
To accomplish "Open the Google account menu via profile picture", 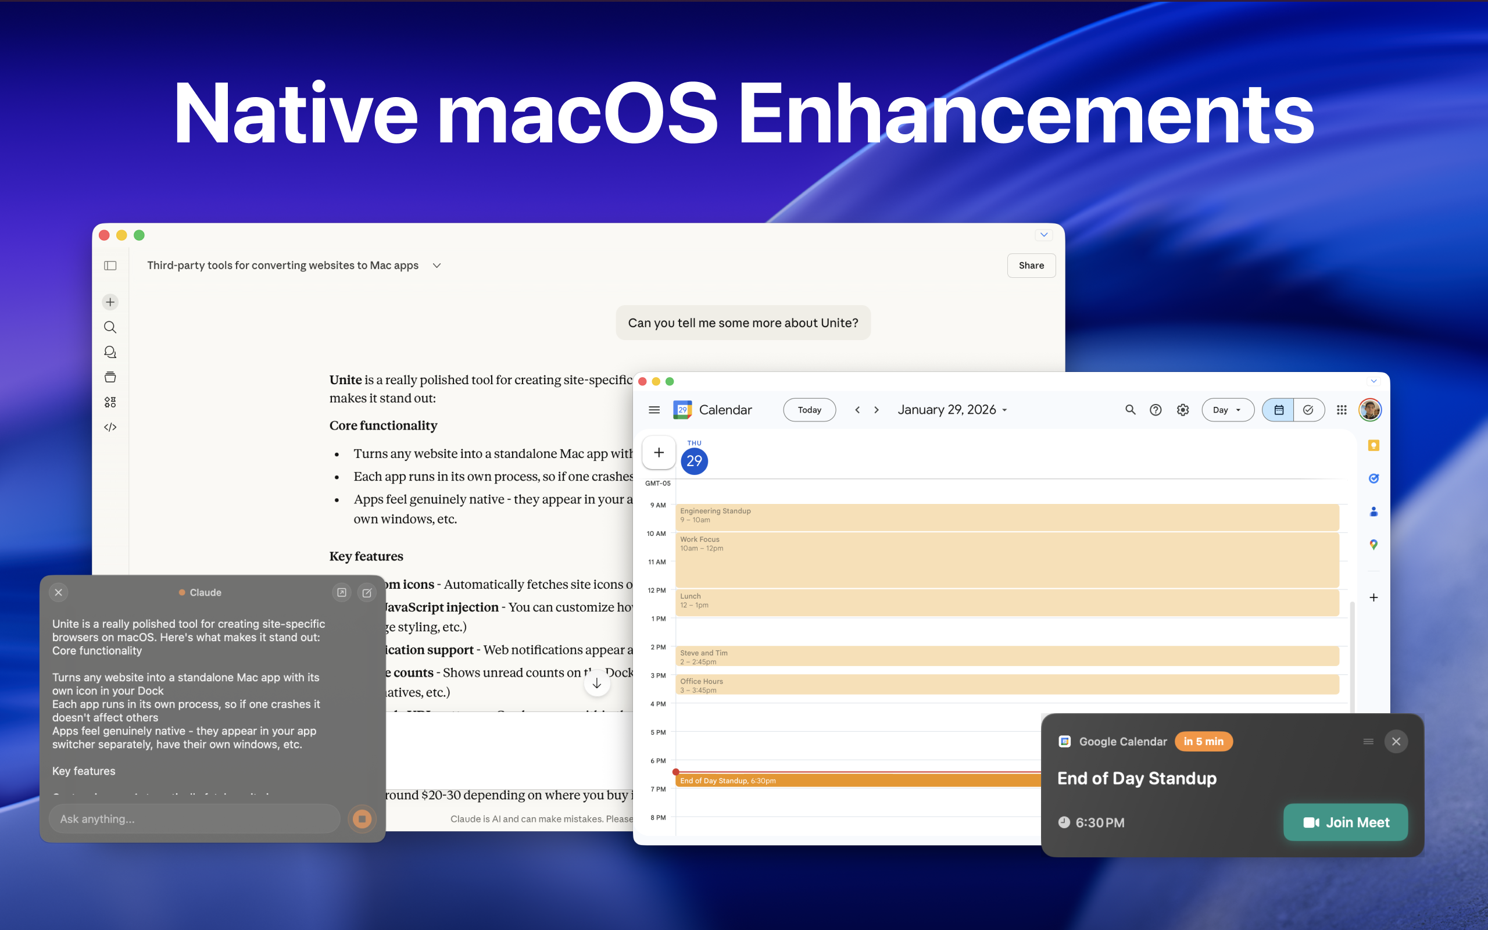I will point(1371,410).
